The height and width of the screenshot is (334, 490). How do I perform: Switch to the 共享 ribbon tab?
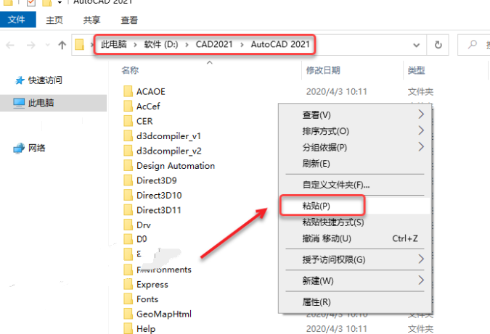pyautogui.click(x=92, y=20)
